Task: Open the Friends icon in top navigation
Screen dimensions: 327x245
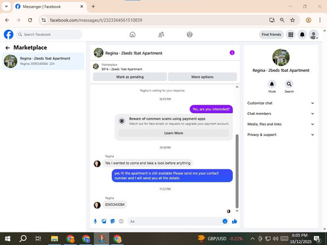Action: coord(161,35)
